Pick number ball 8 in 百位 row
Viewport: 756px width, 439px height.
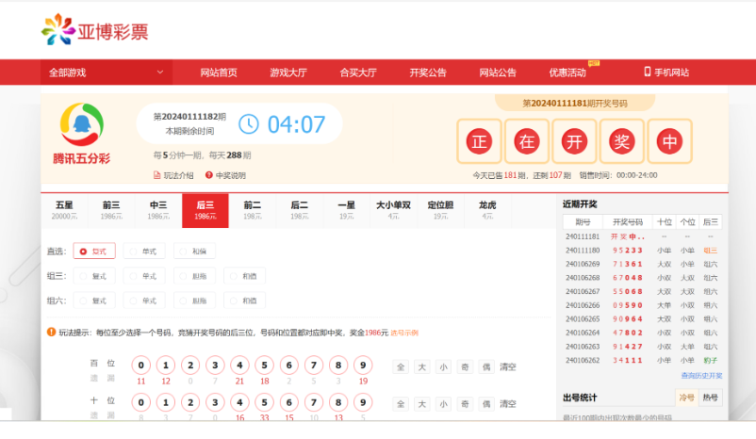tap(338, 366)
